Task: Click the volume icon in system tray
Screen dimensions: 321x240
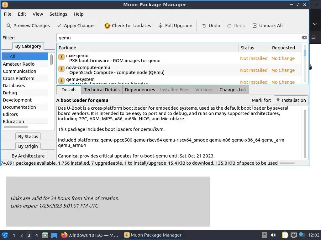Action: pos(273,235)
